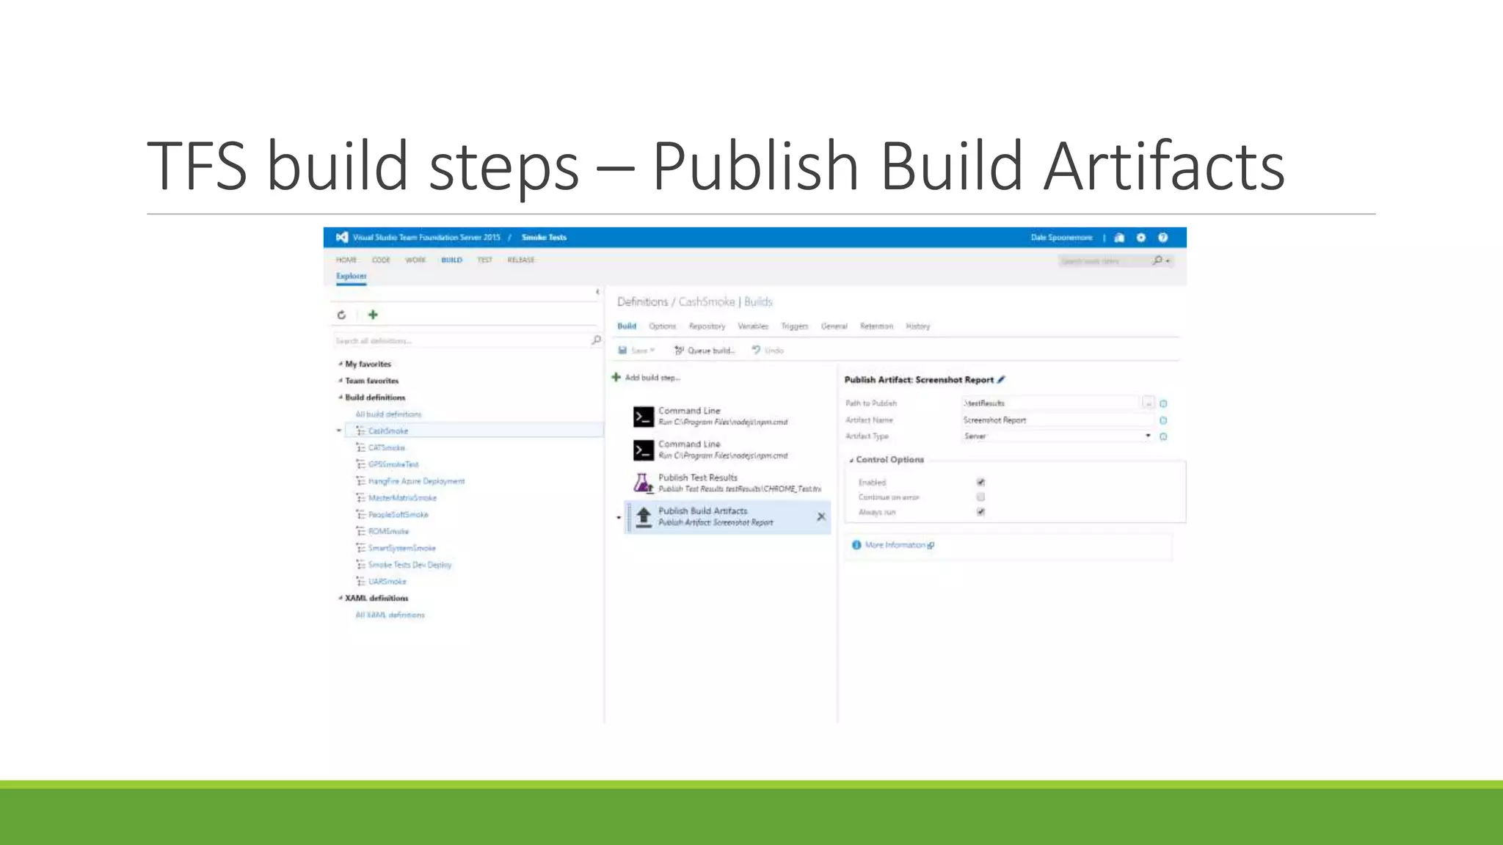Click the Queue build button
Image resolution: width=1503 pixels, height=845 pixels.
(x=705, y=351)
